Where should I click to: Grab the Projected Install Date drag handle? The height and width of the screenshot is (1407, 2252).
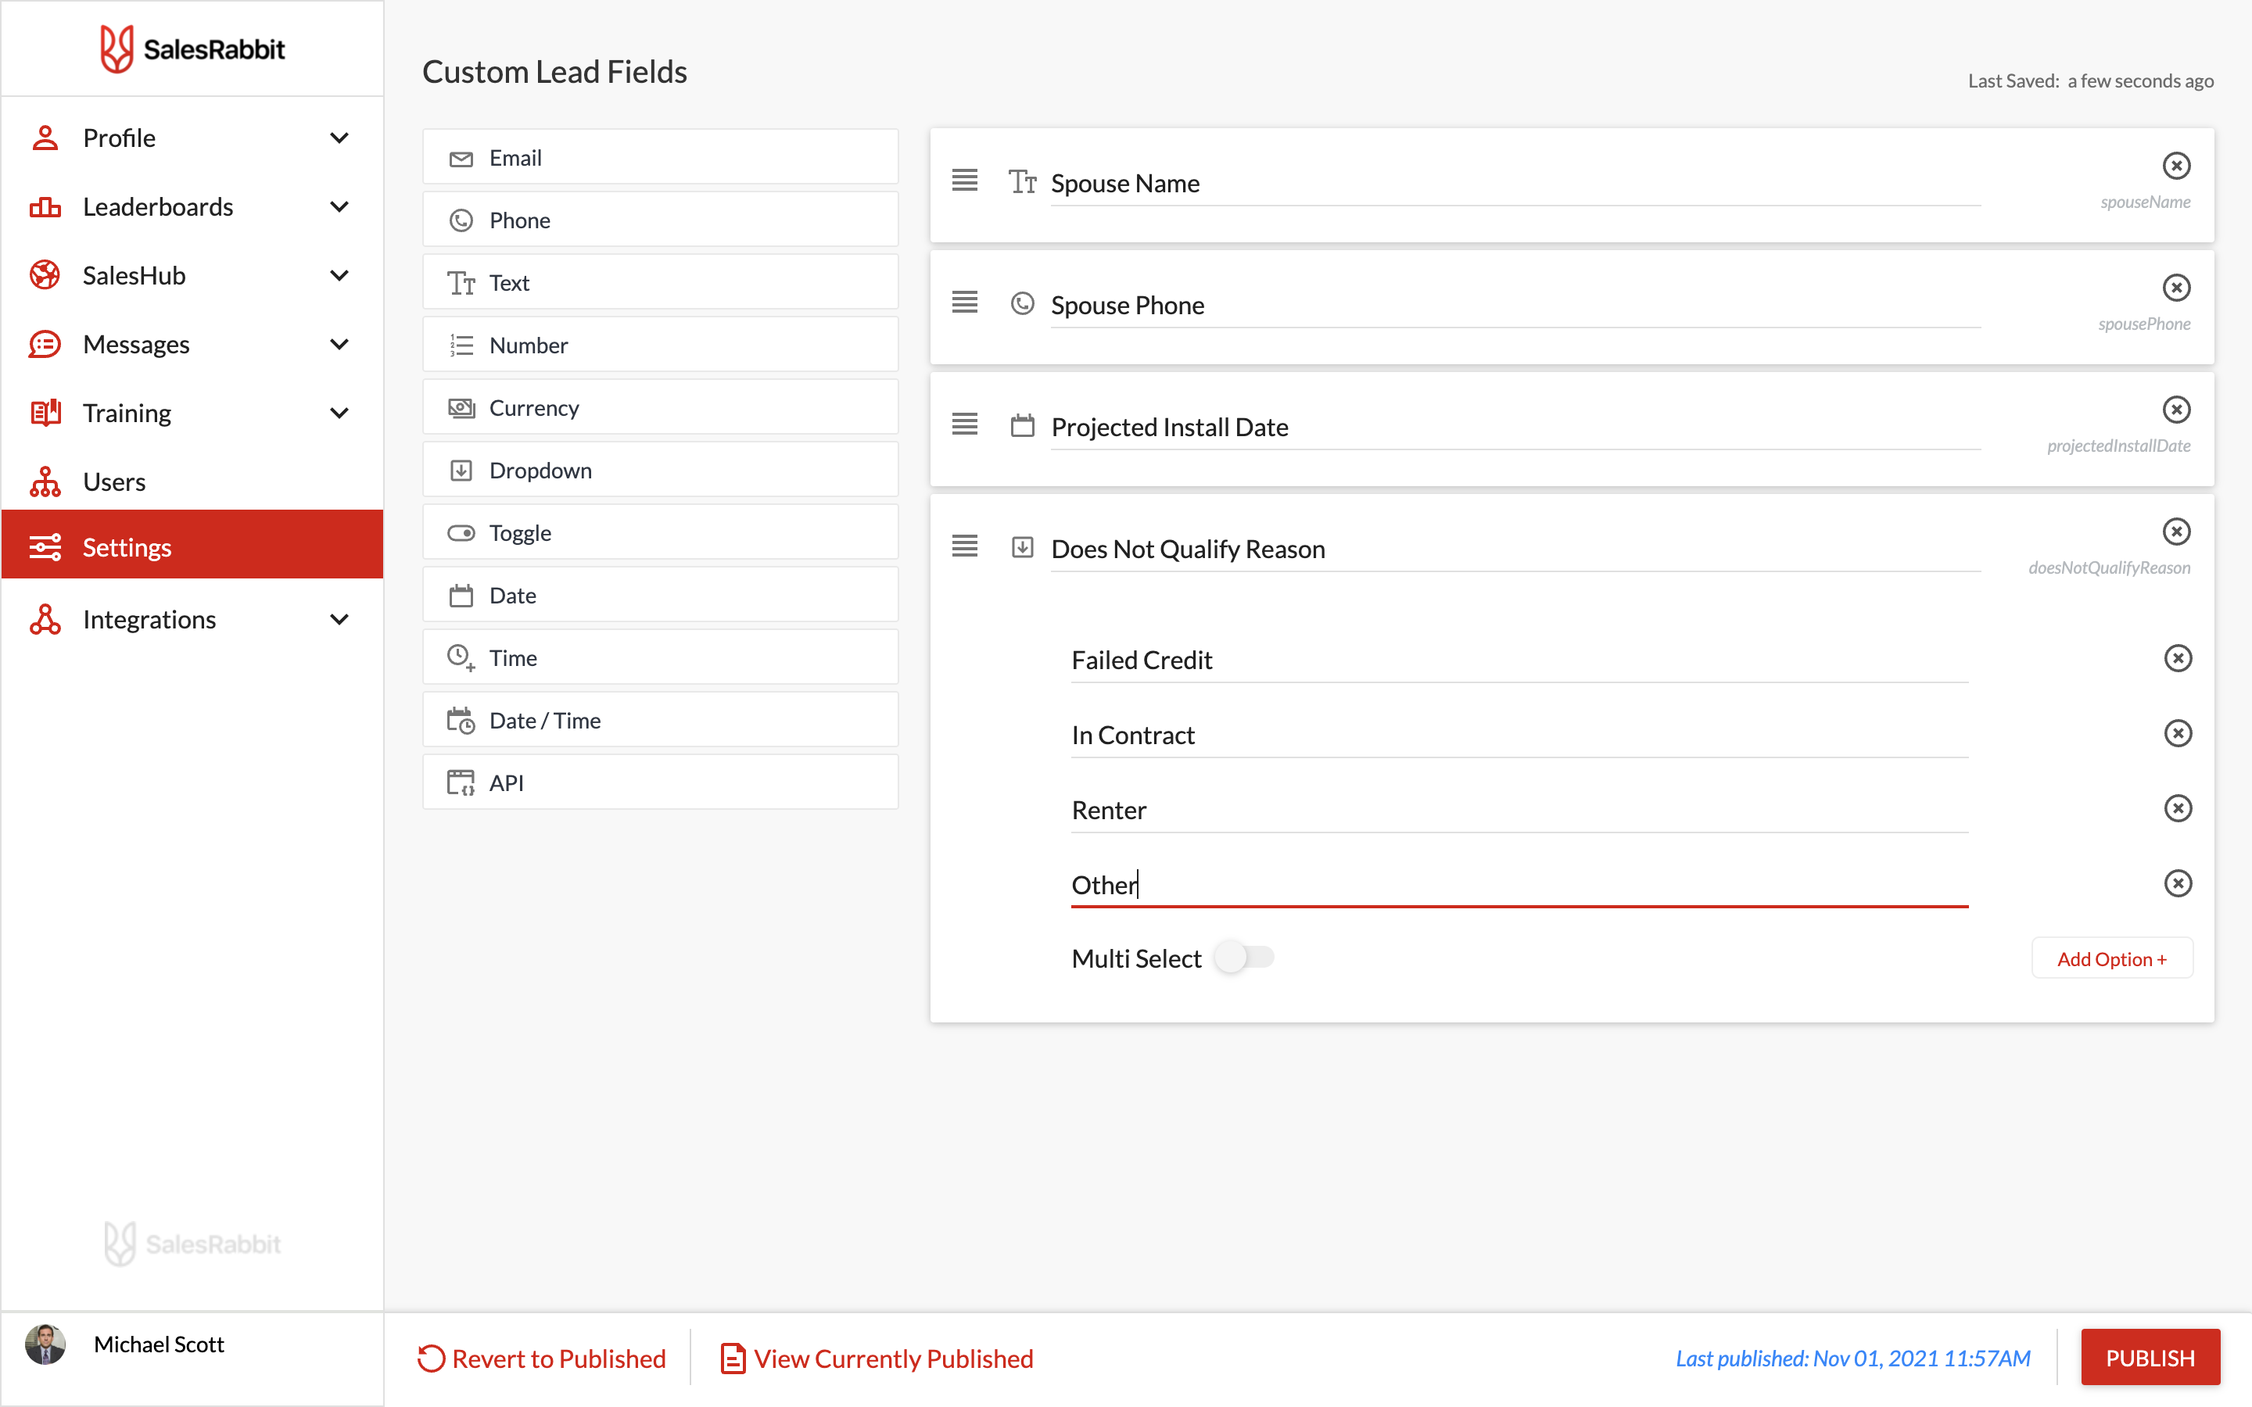(x=965, y=424)
